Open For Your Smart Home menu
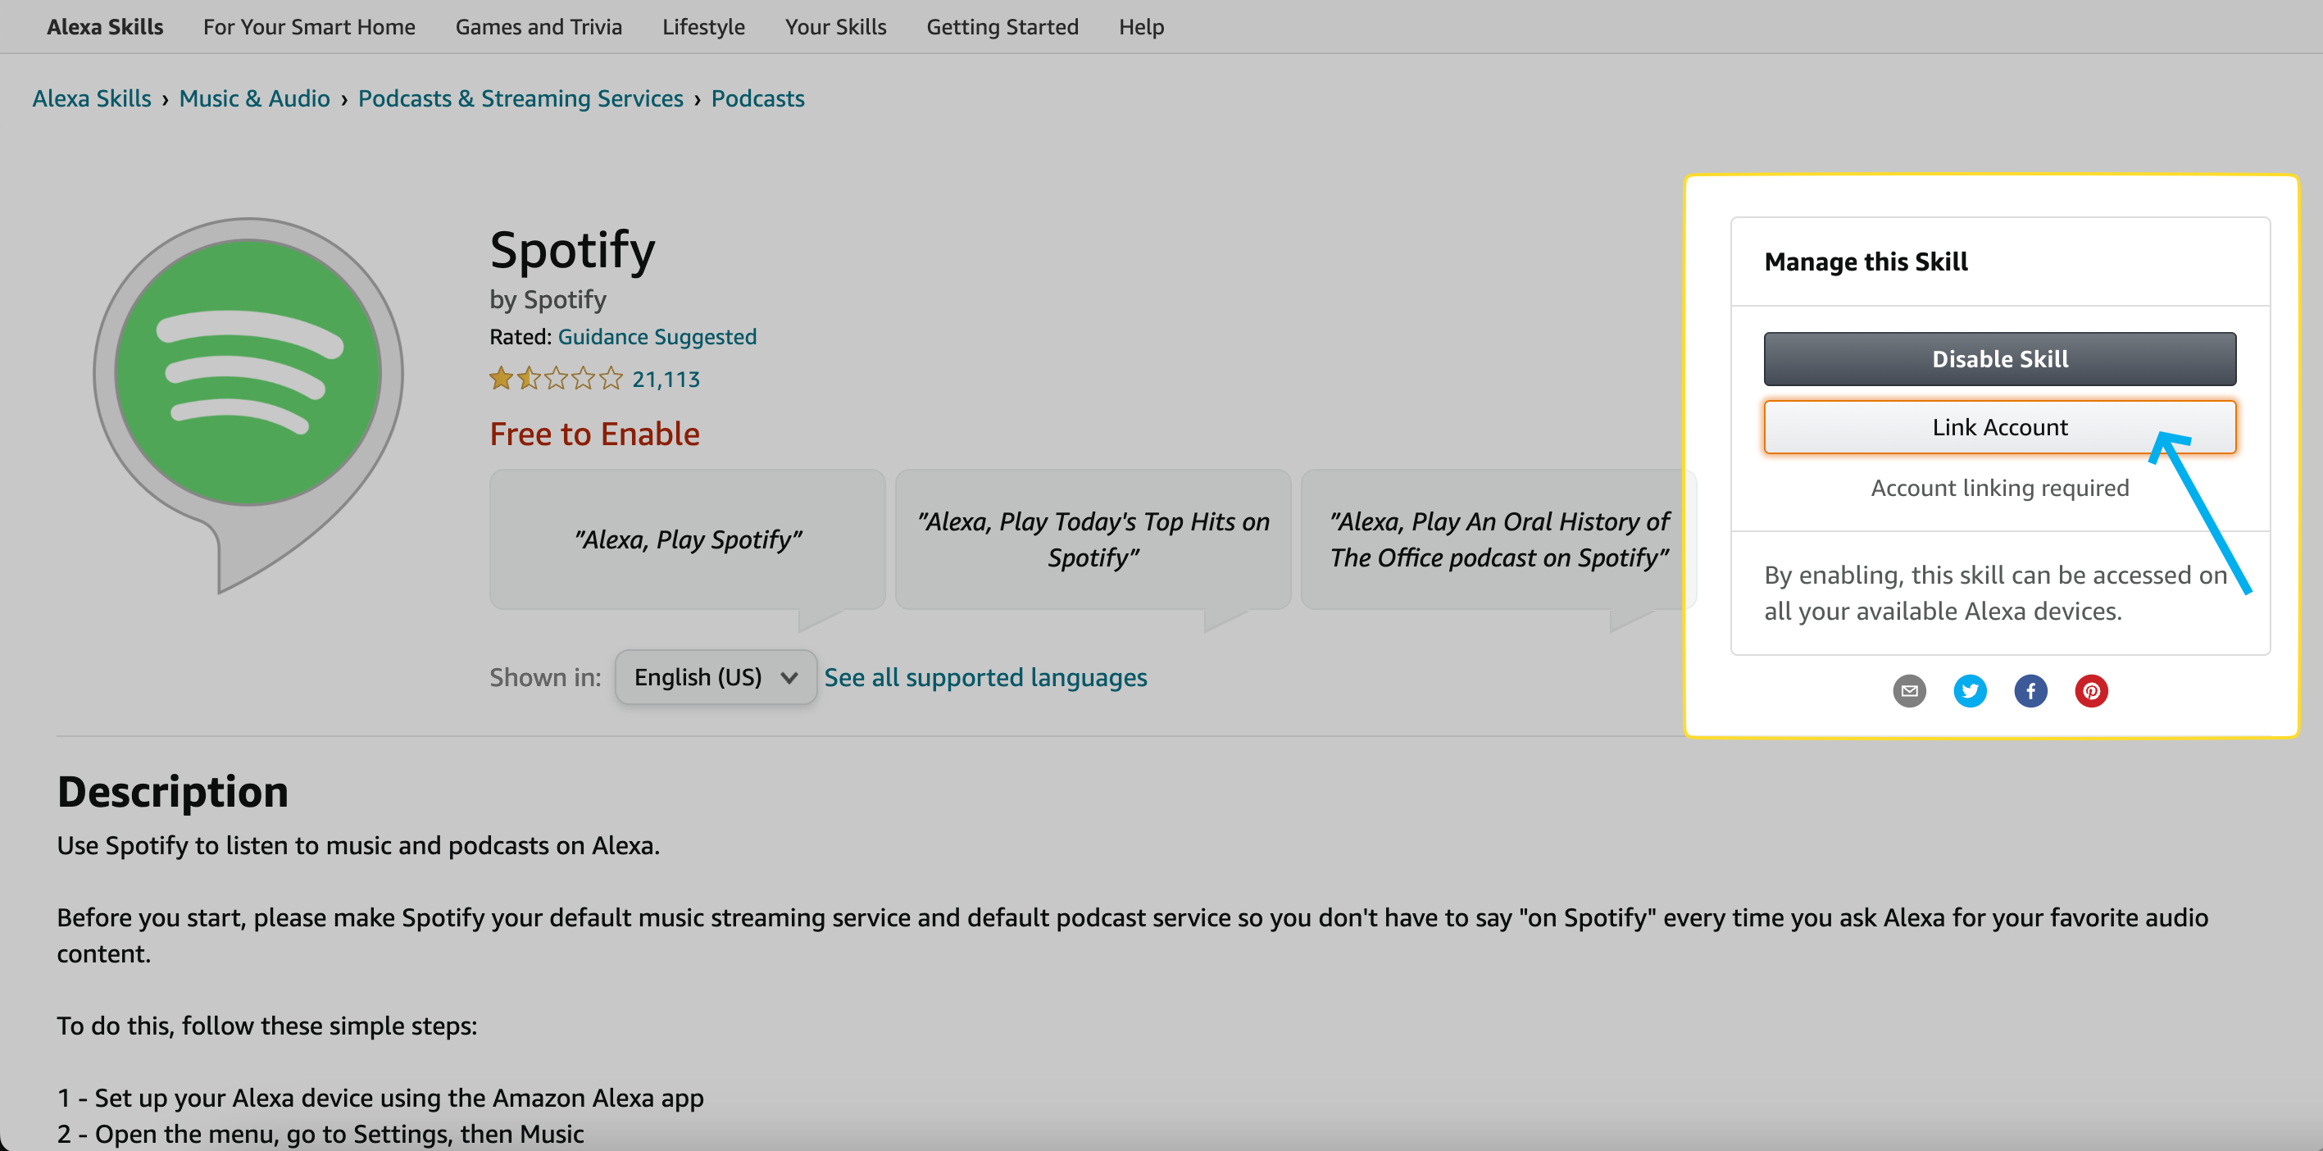The height and width of the screenshot is (1151, 2323). pyautogui.click(x=308, y=27)
